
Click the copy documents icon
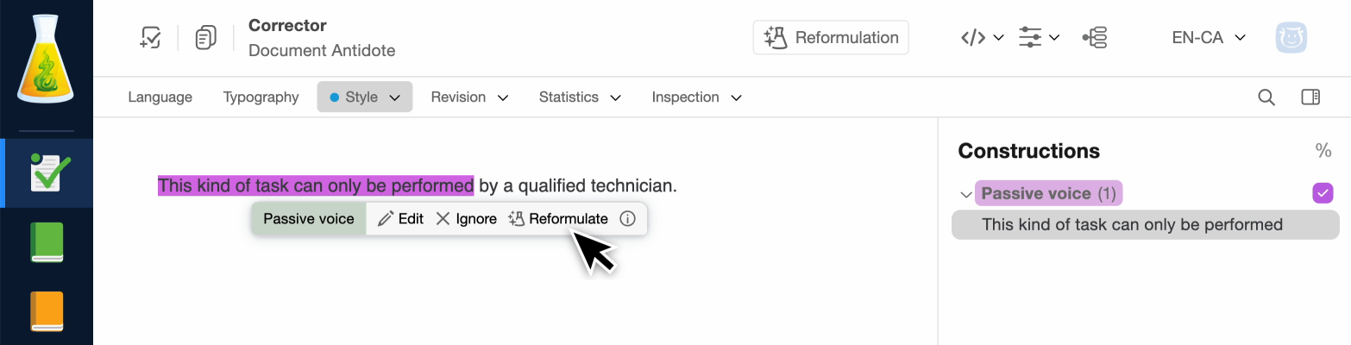[x=205, y=38]
